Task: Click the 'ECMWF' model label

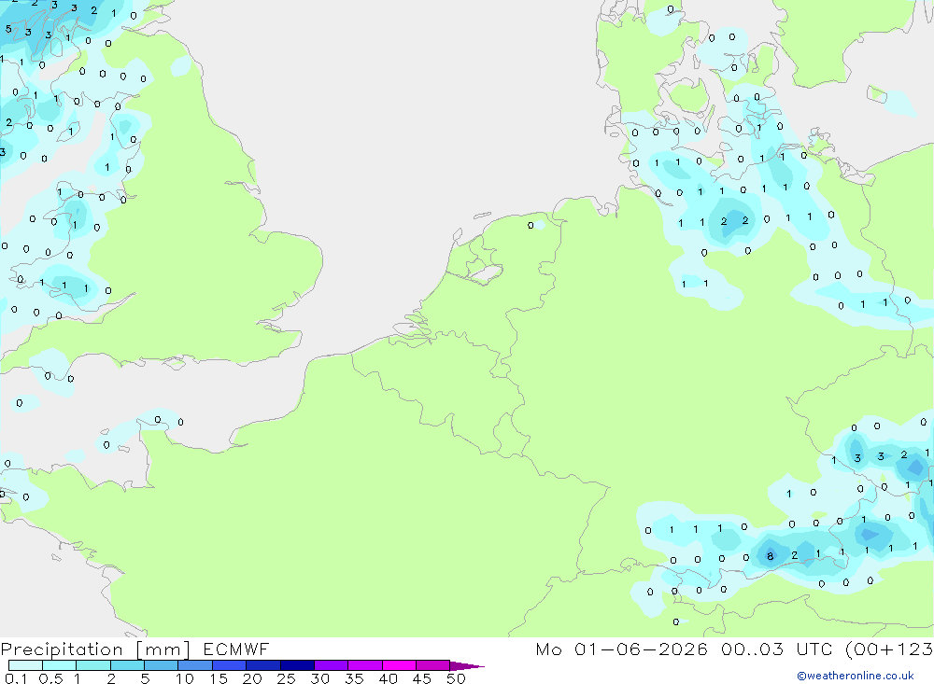Action: (236, 649)
